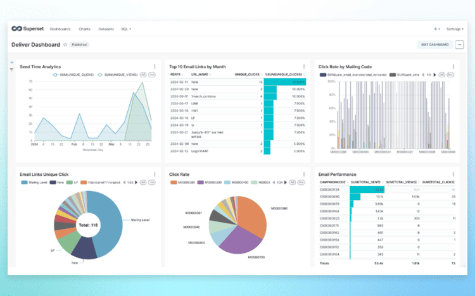Screen dimensions: 475x296
Task: Select All legend in Email Links Unique Click
Action: [x=143, y=183]
